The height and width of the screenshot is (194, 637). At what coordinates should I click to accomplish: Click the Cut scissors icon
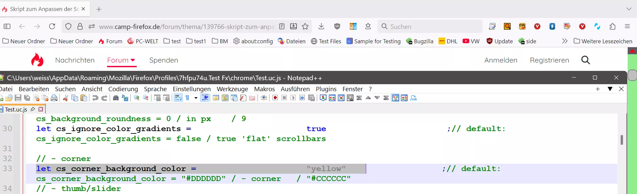tap(66, 98)
